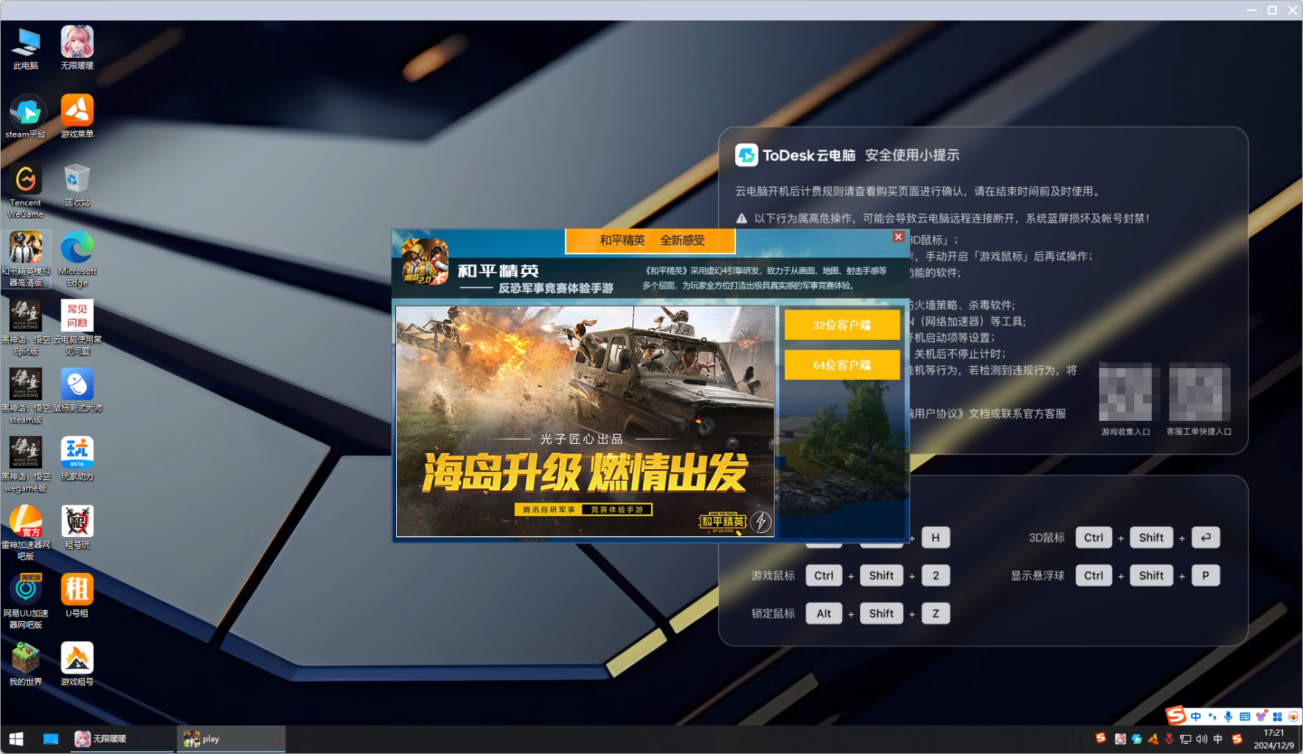Click the 无限暖暖 tray icon
The height and width of the screenshot is (754, 1303).
(1120, 739)
